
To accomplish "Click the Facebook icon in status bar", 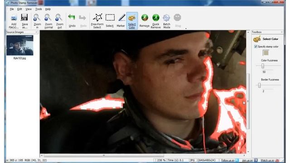I will pos(256,160).
